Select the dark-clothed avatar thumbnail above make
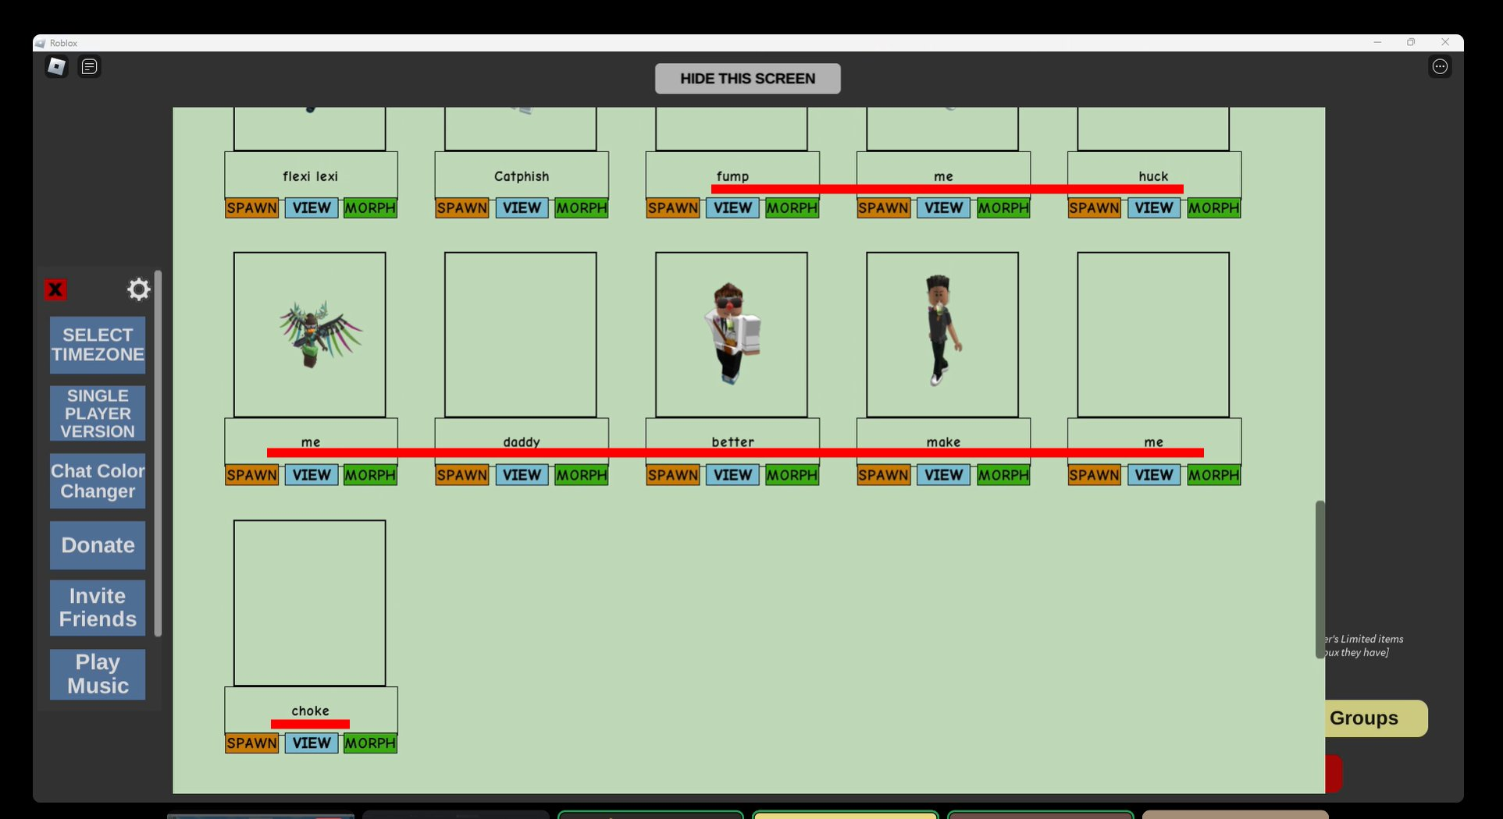Image resolution: width=1503 pixels, height=819 pixels. (x=942, y=335)
